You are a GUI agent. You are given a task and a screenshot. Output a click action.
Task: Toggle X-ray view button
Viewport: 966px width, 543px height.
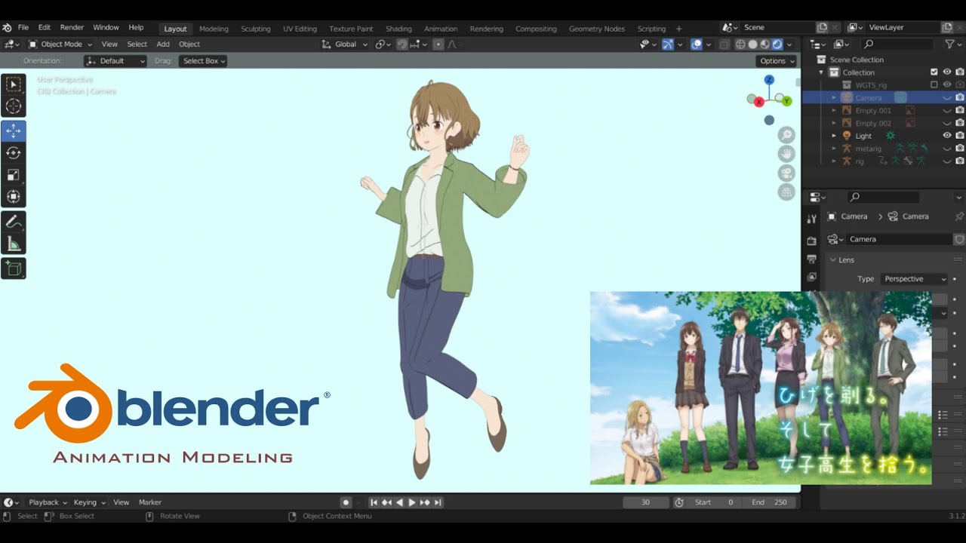coord(724,44)
